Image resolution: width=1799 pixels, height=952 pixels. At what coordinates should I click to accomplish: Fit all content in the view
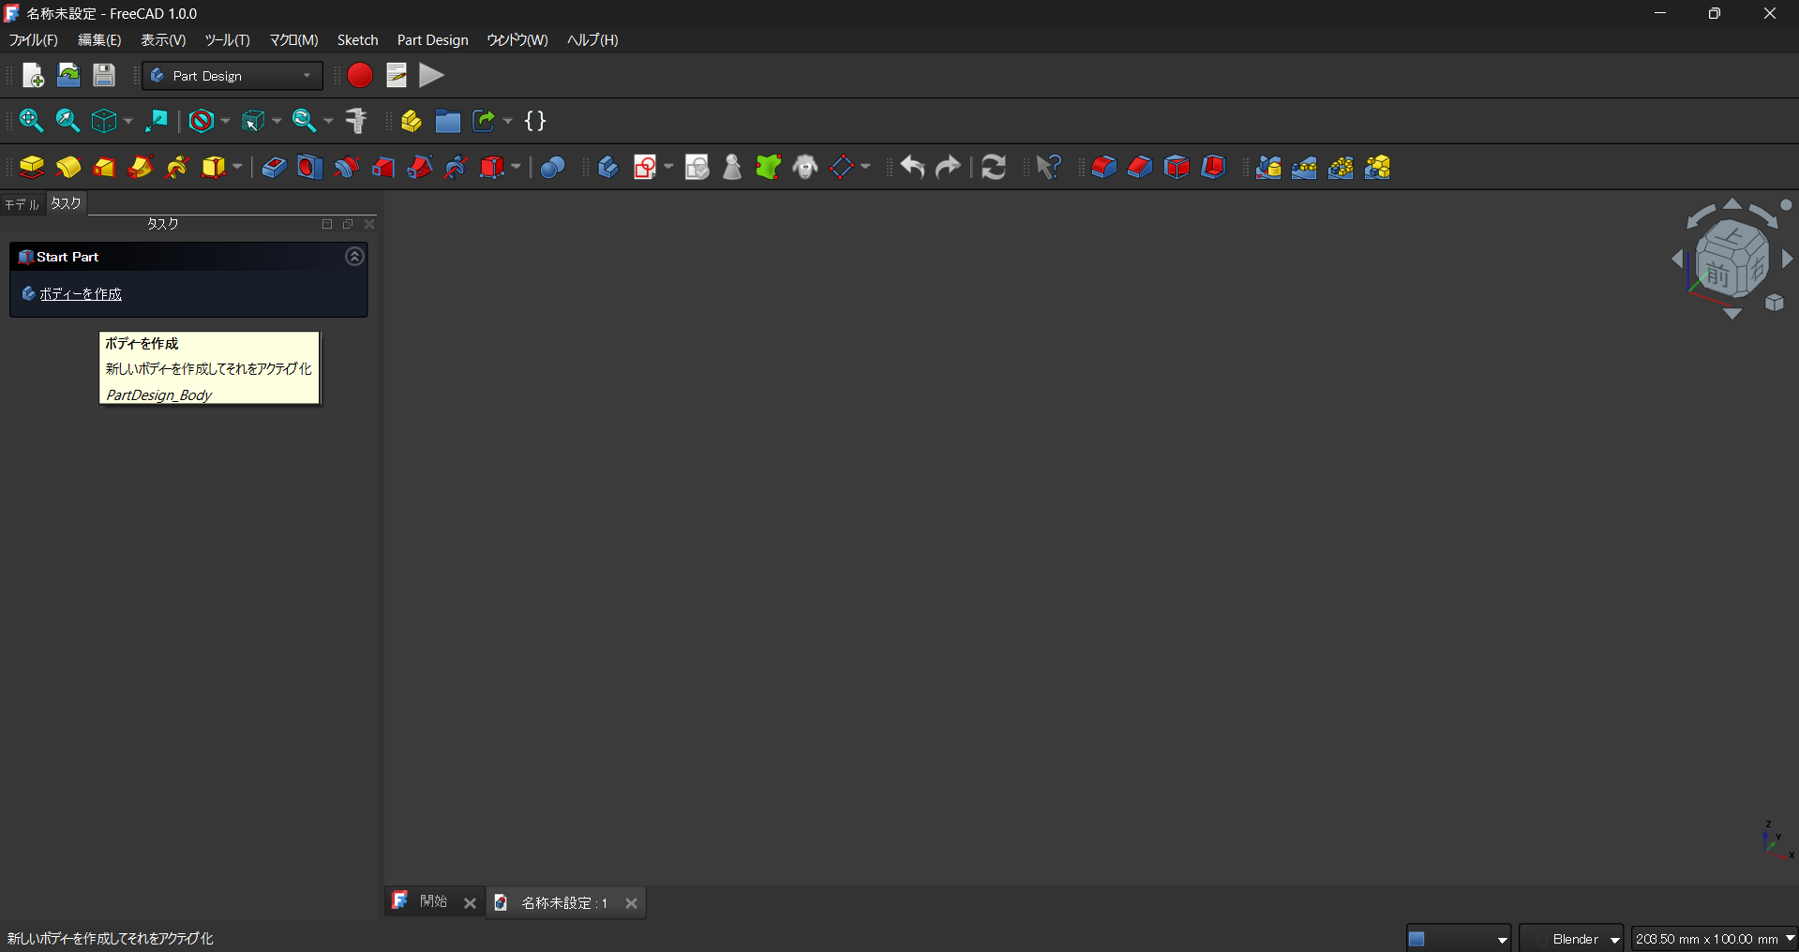coord(32,121)
